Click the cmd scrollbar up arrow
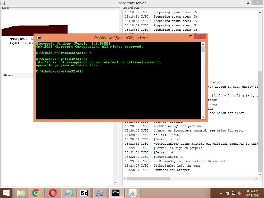Image resolution: width=264 pixels, height=198 pixels. tap(203, 44)
